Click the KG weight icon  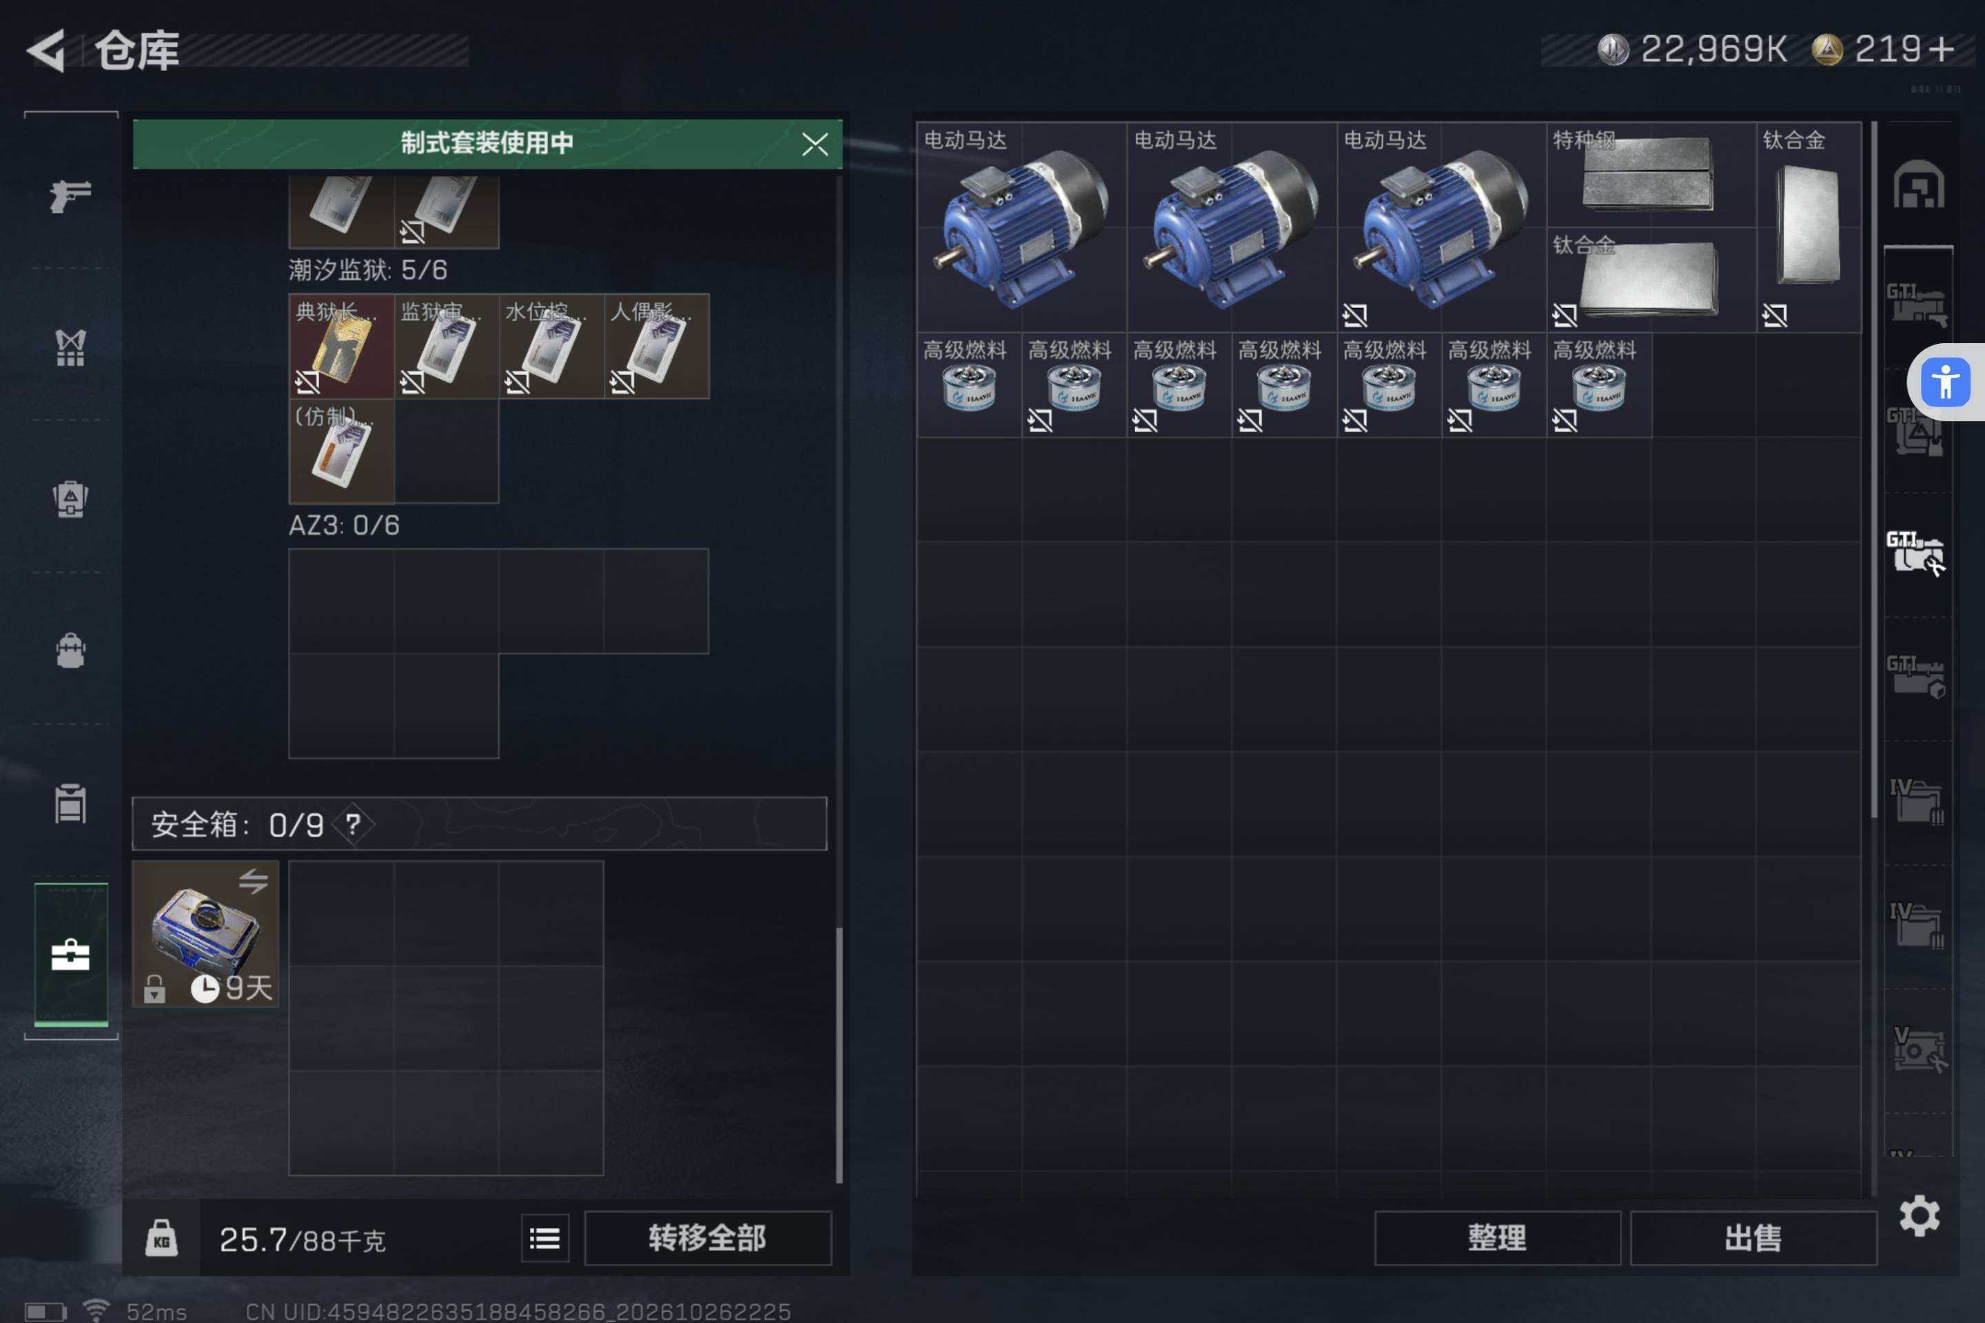click(161, 1238)
